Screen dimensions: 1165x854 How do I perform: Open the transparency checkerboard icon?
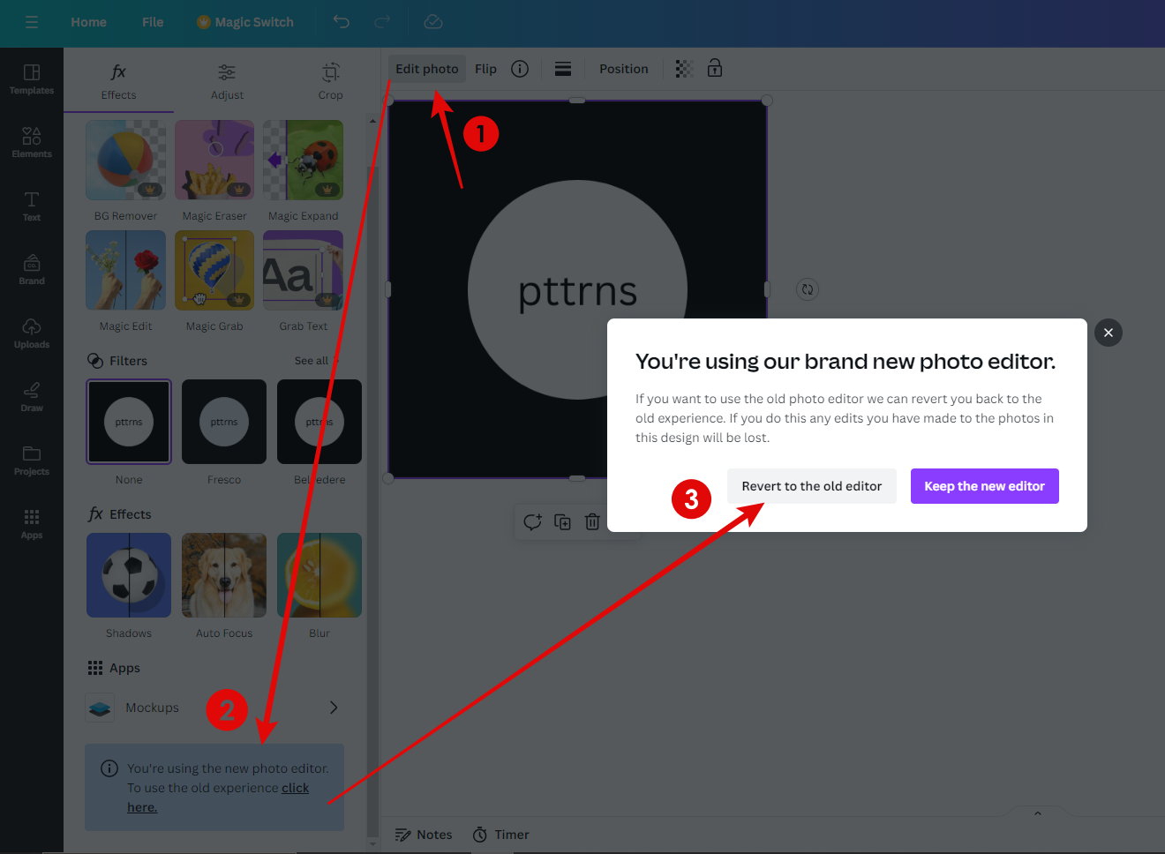click(x=684, y=69)
